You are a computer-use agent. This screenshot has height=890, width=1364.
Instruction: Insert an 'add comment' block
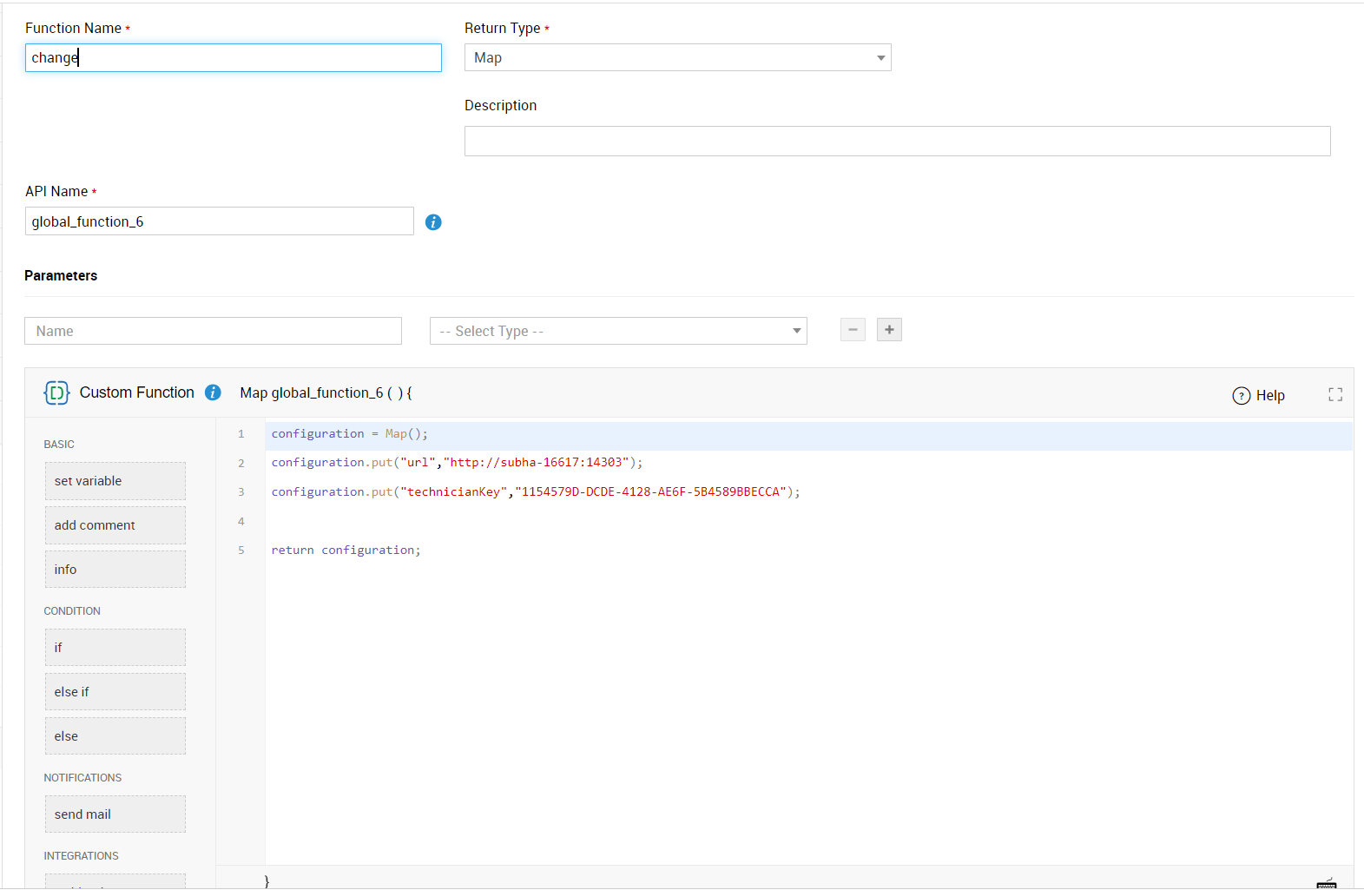pyautogui.click(x=115, y=525)
